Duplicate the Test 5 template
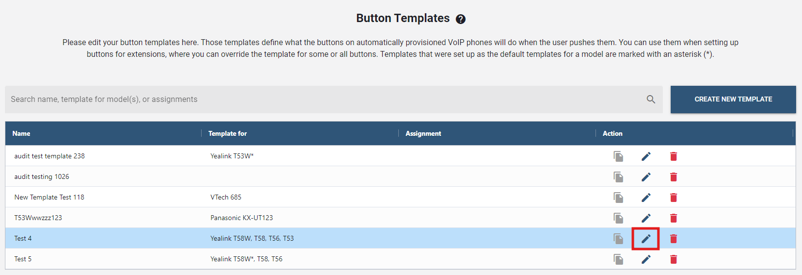 [x=618, y=259]
